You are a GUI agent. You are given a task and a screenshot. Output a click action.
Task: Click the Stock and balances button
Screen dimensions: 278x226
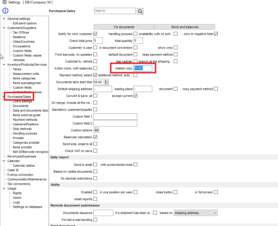[x=185, y=27]
